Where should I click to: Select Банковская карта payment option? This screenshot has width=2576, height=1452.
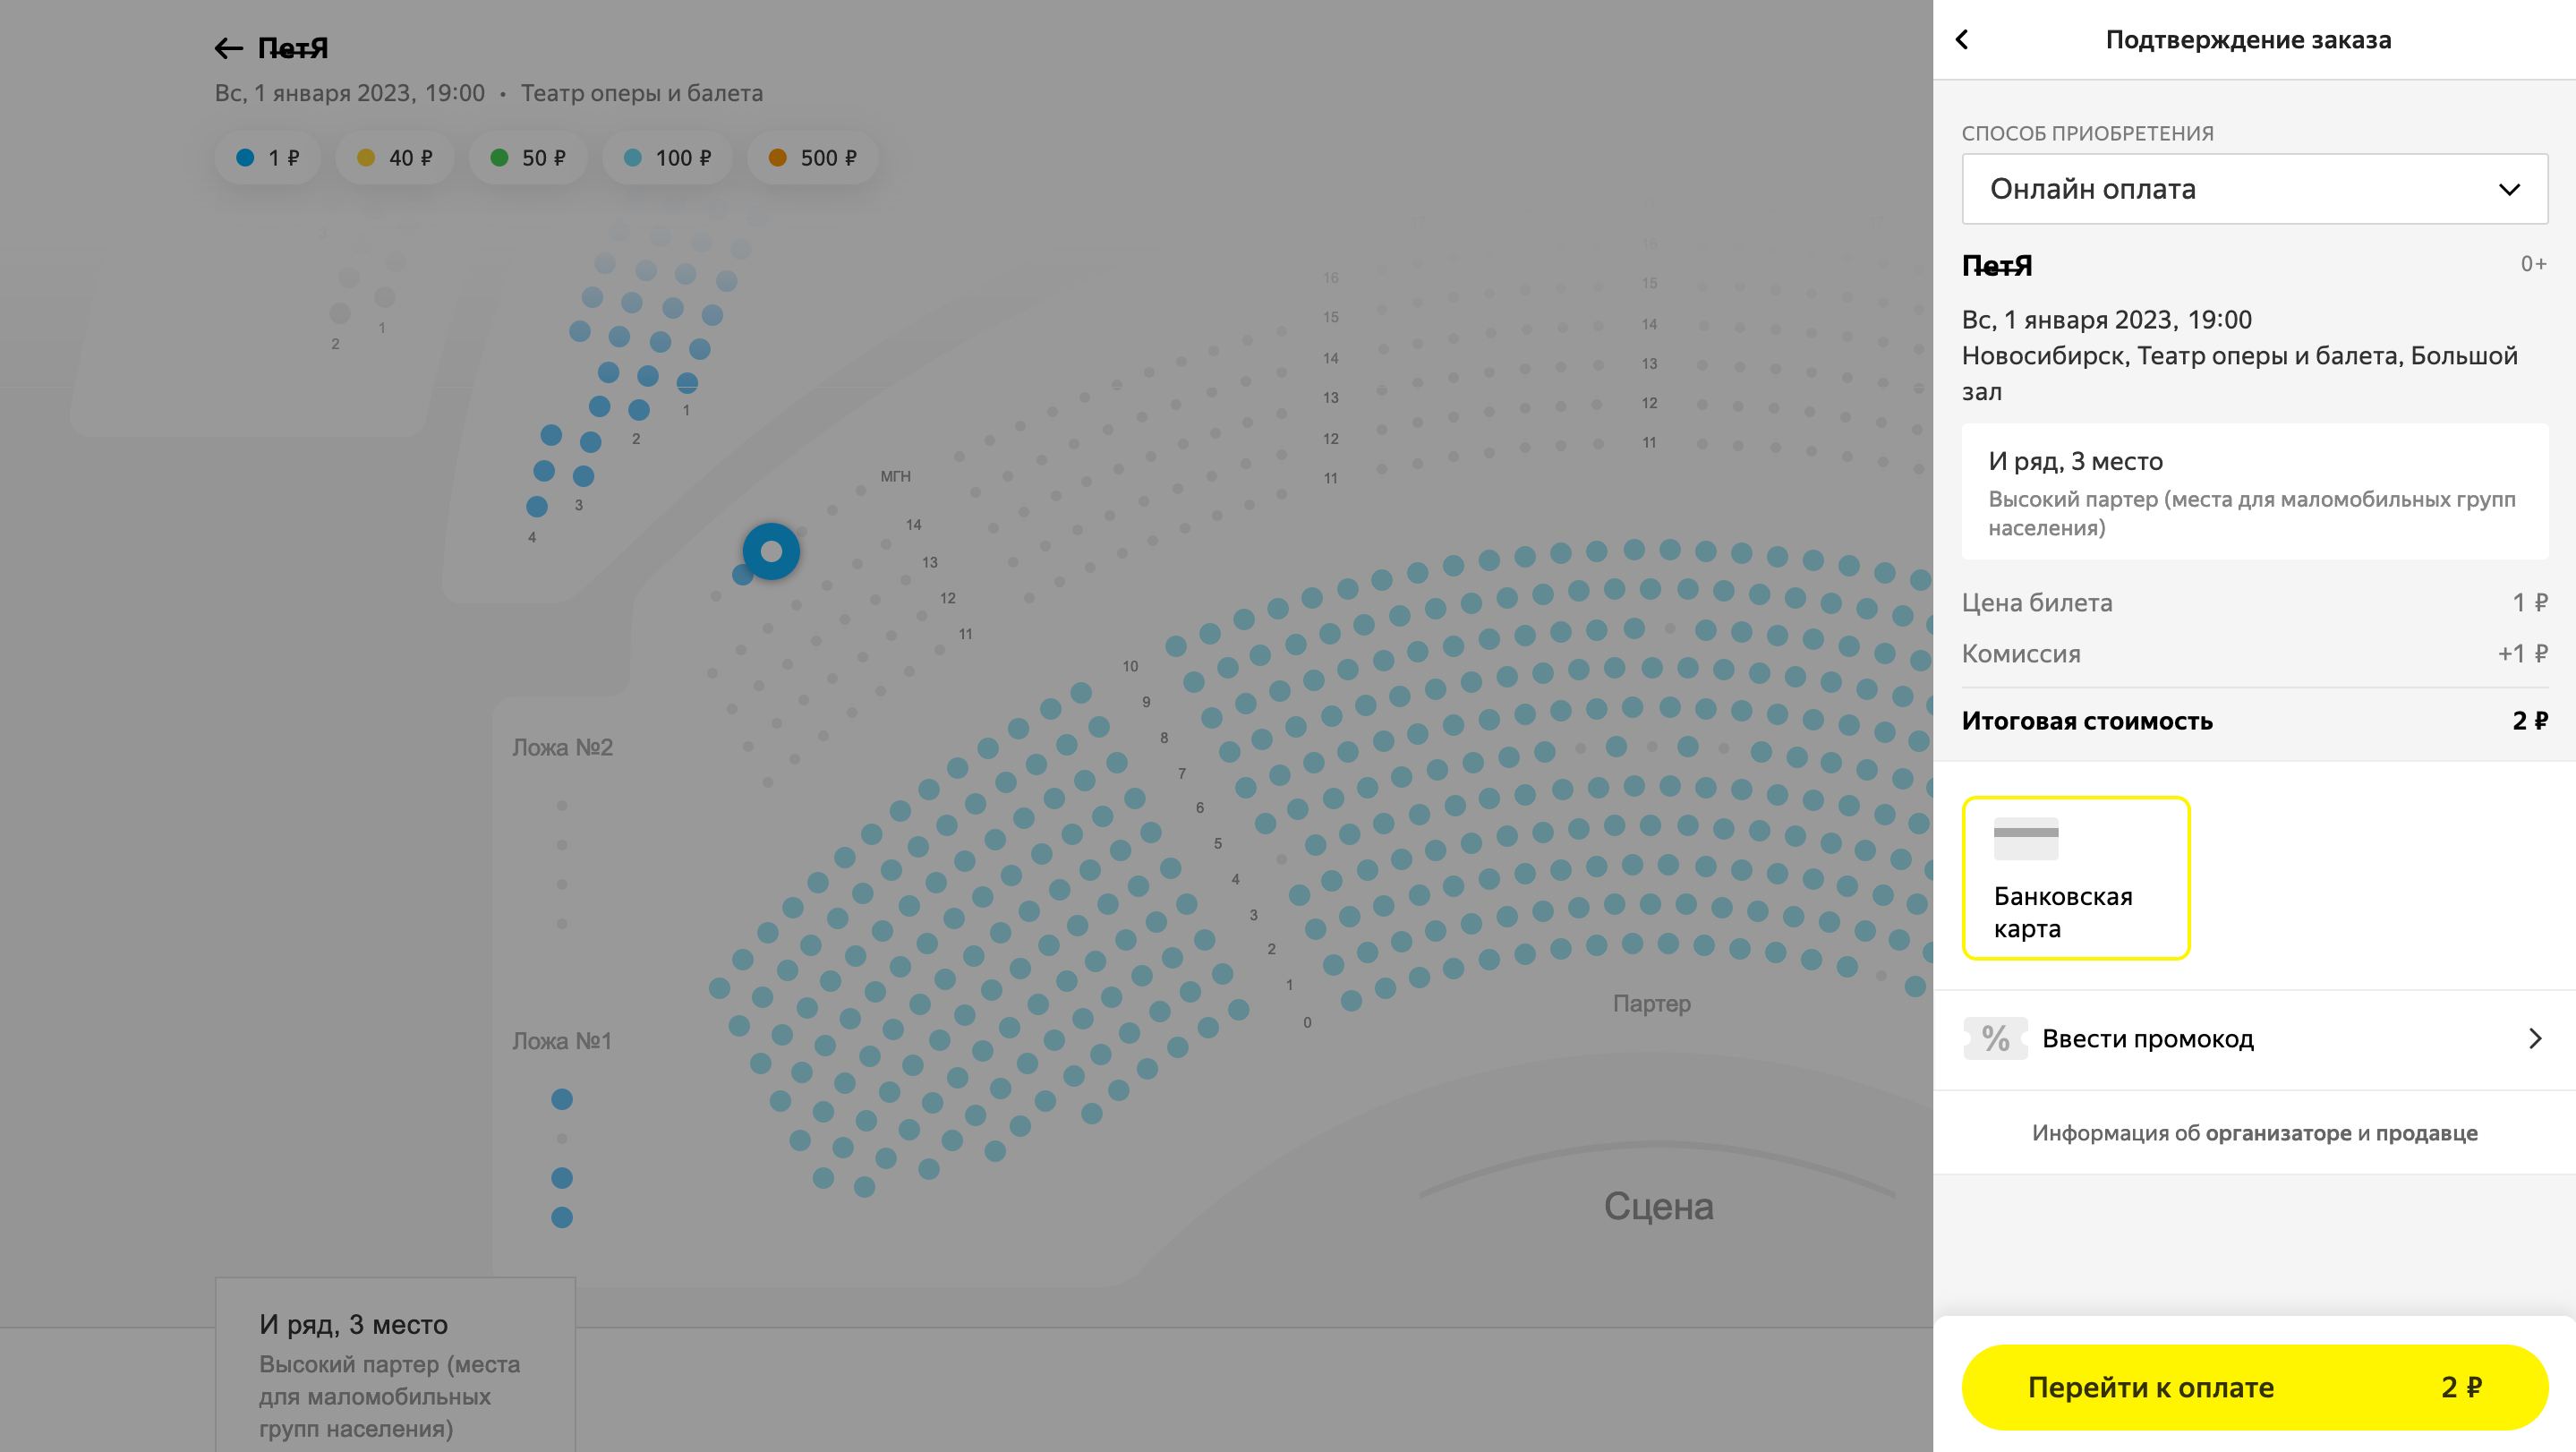coord(2076,878)
